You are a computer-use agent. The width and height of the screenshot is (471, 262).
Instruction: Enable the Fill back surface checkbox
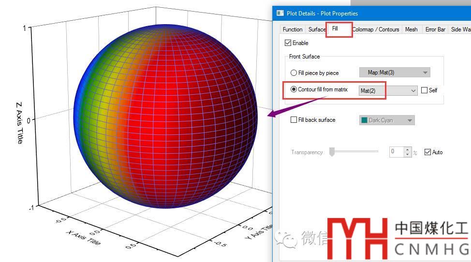[294, 120]
